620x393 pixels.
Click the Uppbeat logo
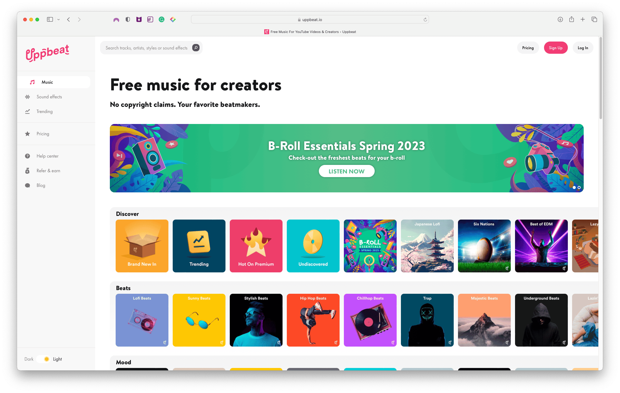point(47,53)
